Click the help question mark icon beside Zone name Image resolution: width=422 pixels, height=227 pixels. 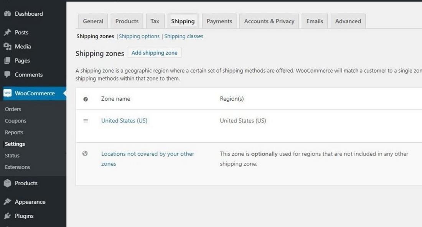point(86,99)
